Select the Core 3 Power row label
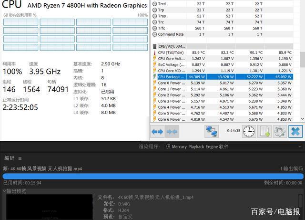Screen dimensions: 305x220 tap(172, 101)
